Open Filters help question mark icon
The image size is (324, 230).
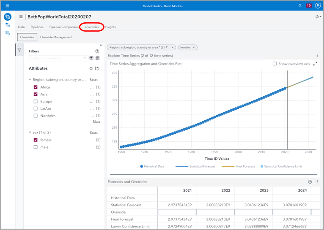point(97,51)
